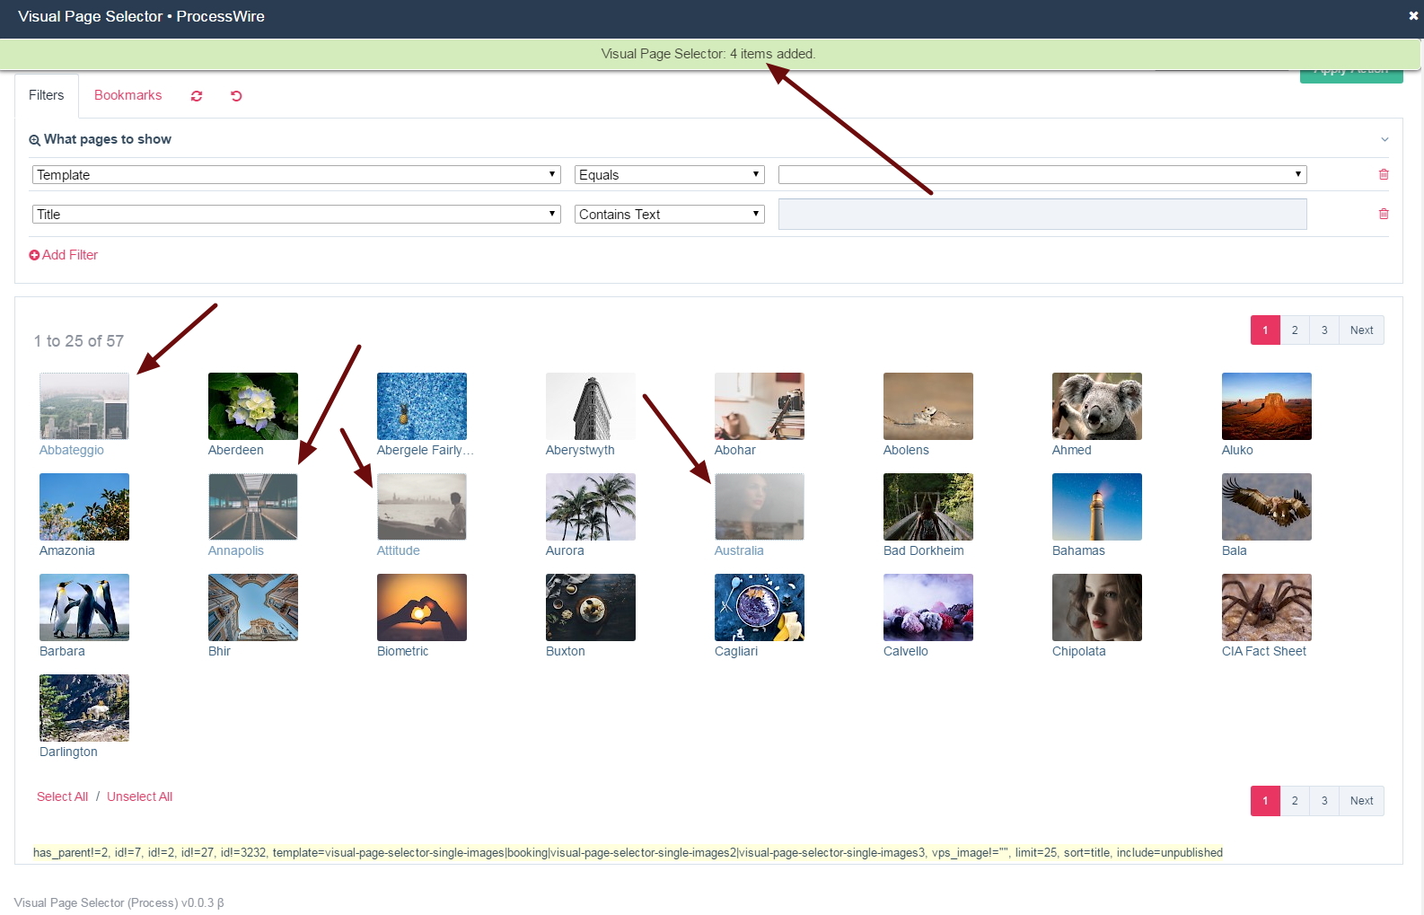Go to page 2 in top pagination
The width and height of the screenshot is (1424, 915).
point(1295,330)
